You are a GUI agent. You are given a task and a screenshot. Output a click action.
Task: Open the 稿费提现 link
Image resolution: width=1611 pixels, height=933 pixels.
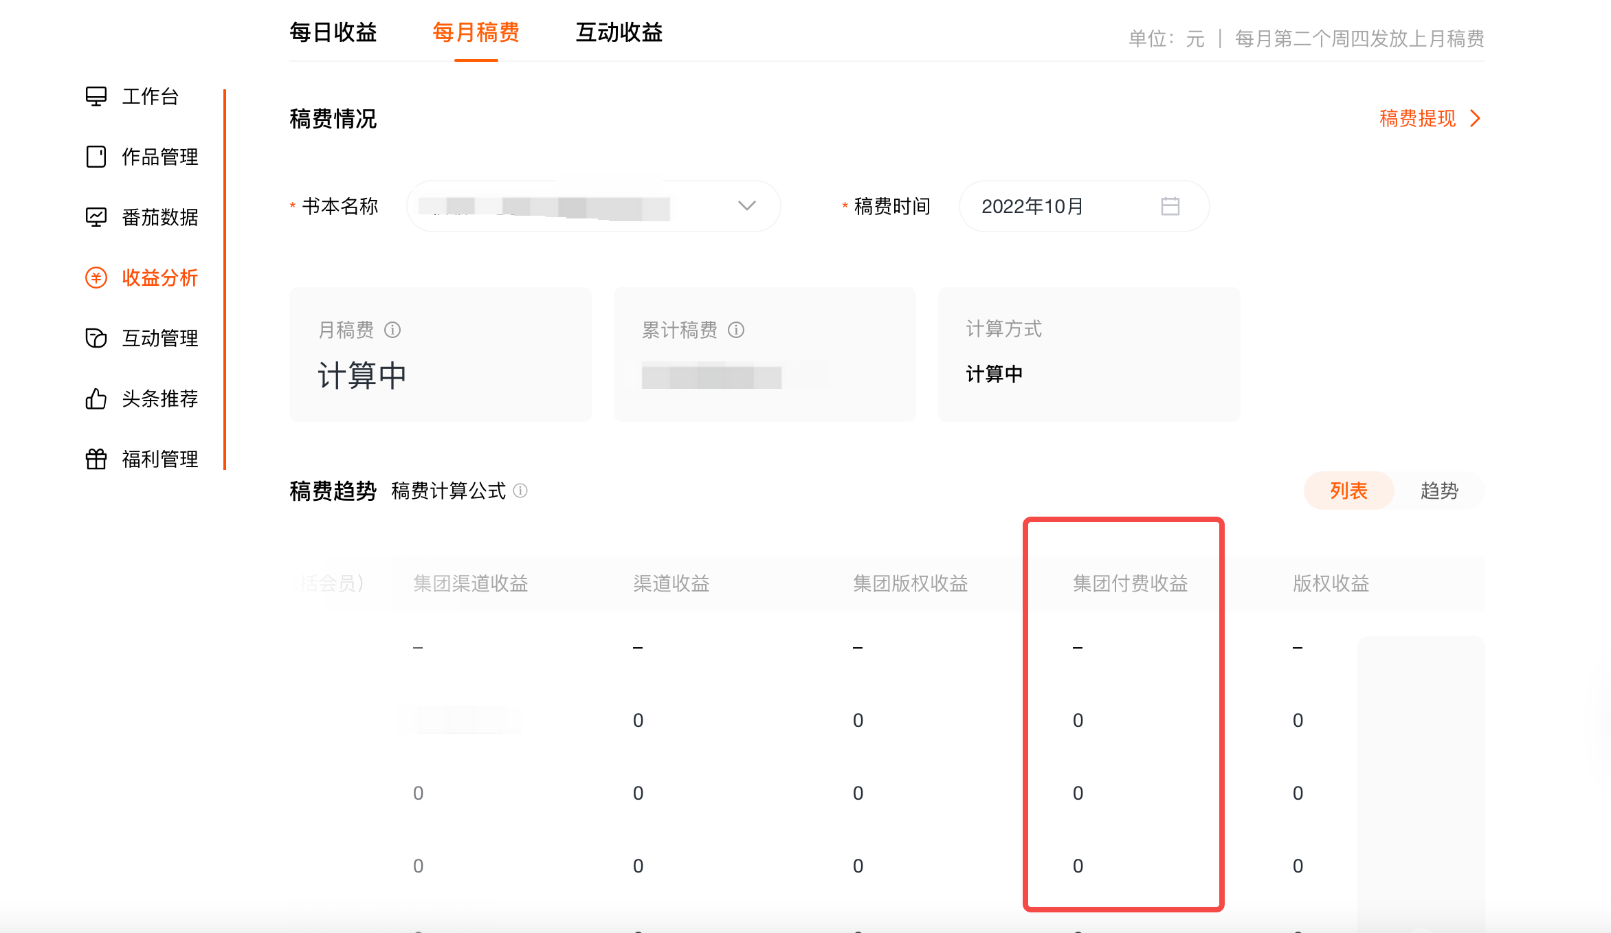click(x=1417, y=119)
